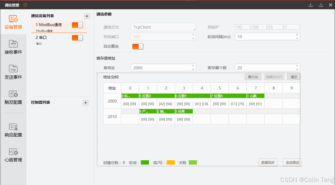Click the 清空 clear button

pyautogui.click(x=294, y=77)
